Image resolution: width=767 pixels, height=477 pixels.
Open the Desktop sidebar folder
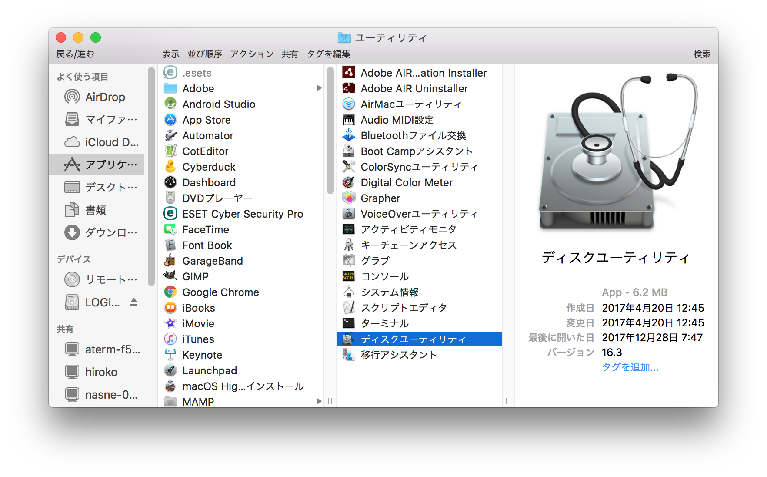click(97, 187)
